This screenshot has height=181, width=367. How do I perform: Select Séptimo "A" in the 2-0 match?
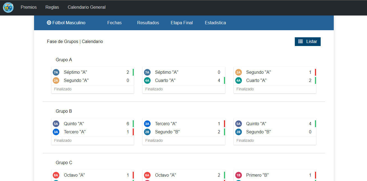[x=75, y=72]
